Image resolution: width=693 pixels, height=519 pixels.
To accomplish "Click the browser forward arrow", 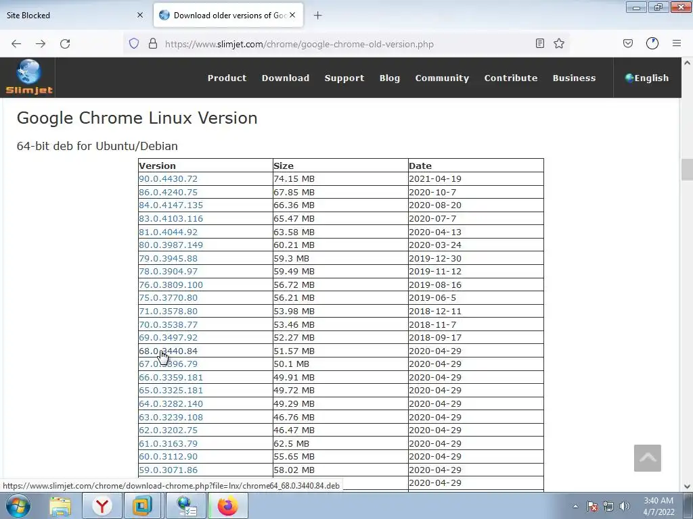I will pyautogui.click(x=41, y=44).
